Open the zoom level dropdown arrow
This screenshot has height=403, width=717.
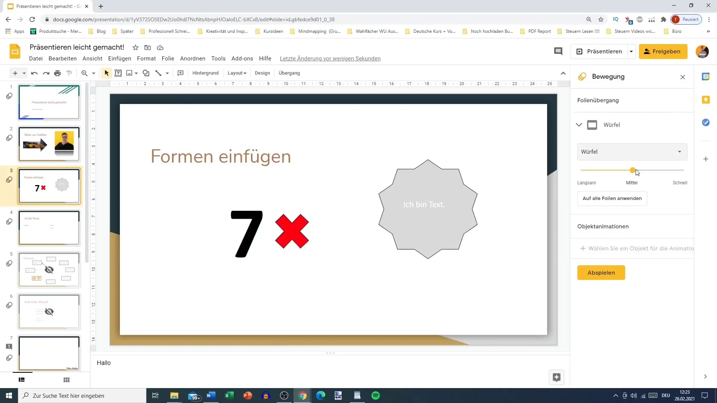94,73
